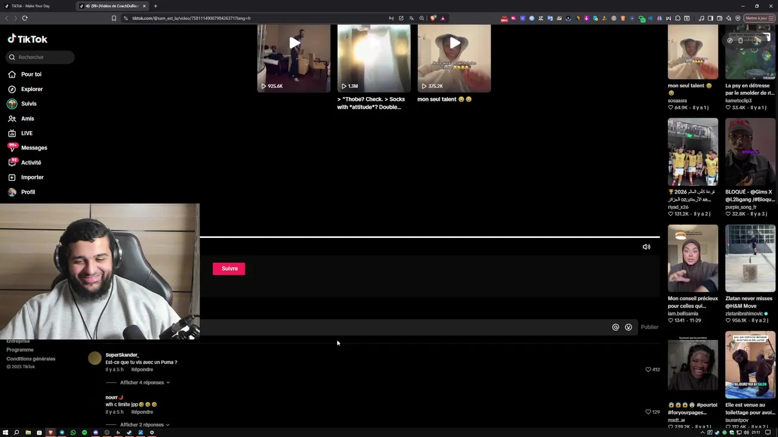Reload the page
The height and width of the screenshot is (437, 778).
(25, 18)
